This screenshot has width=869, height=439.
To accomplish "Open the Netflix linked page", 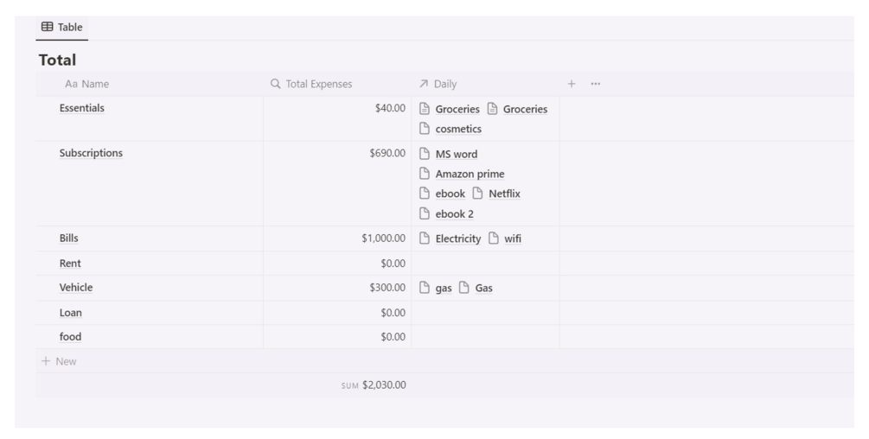I will pyautogui.click(x=504, y=194).
